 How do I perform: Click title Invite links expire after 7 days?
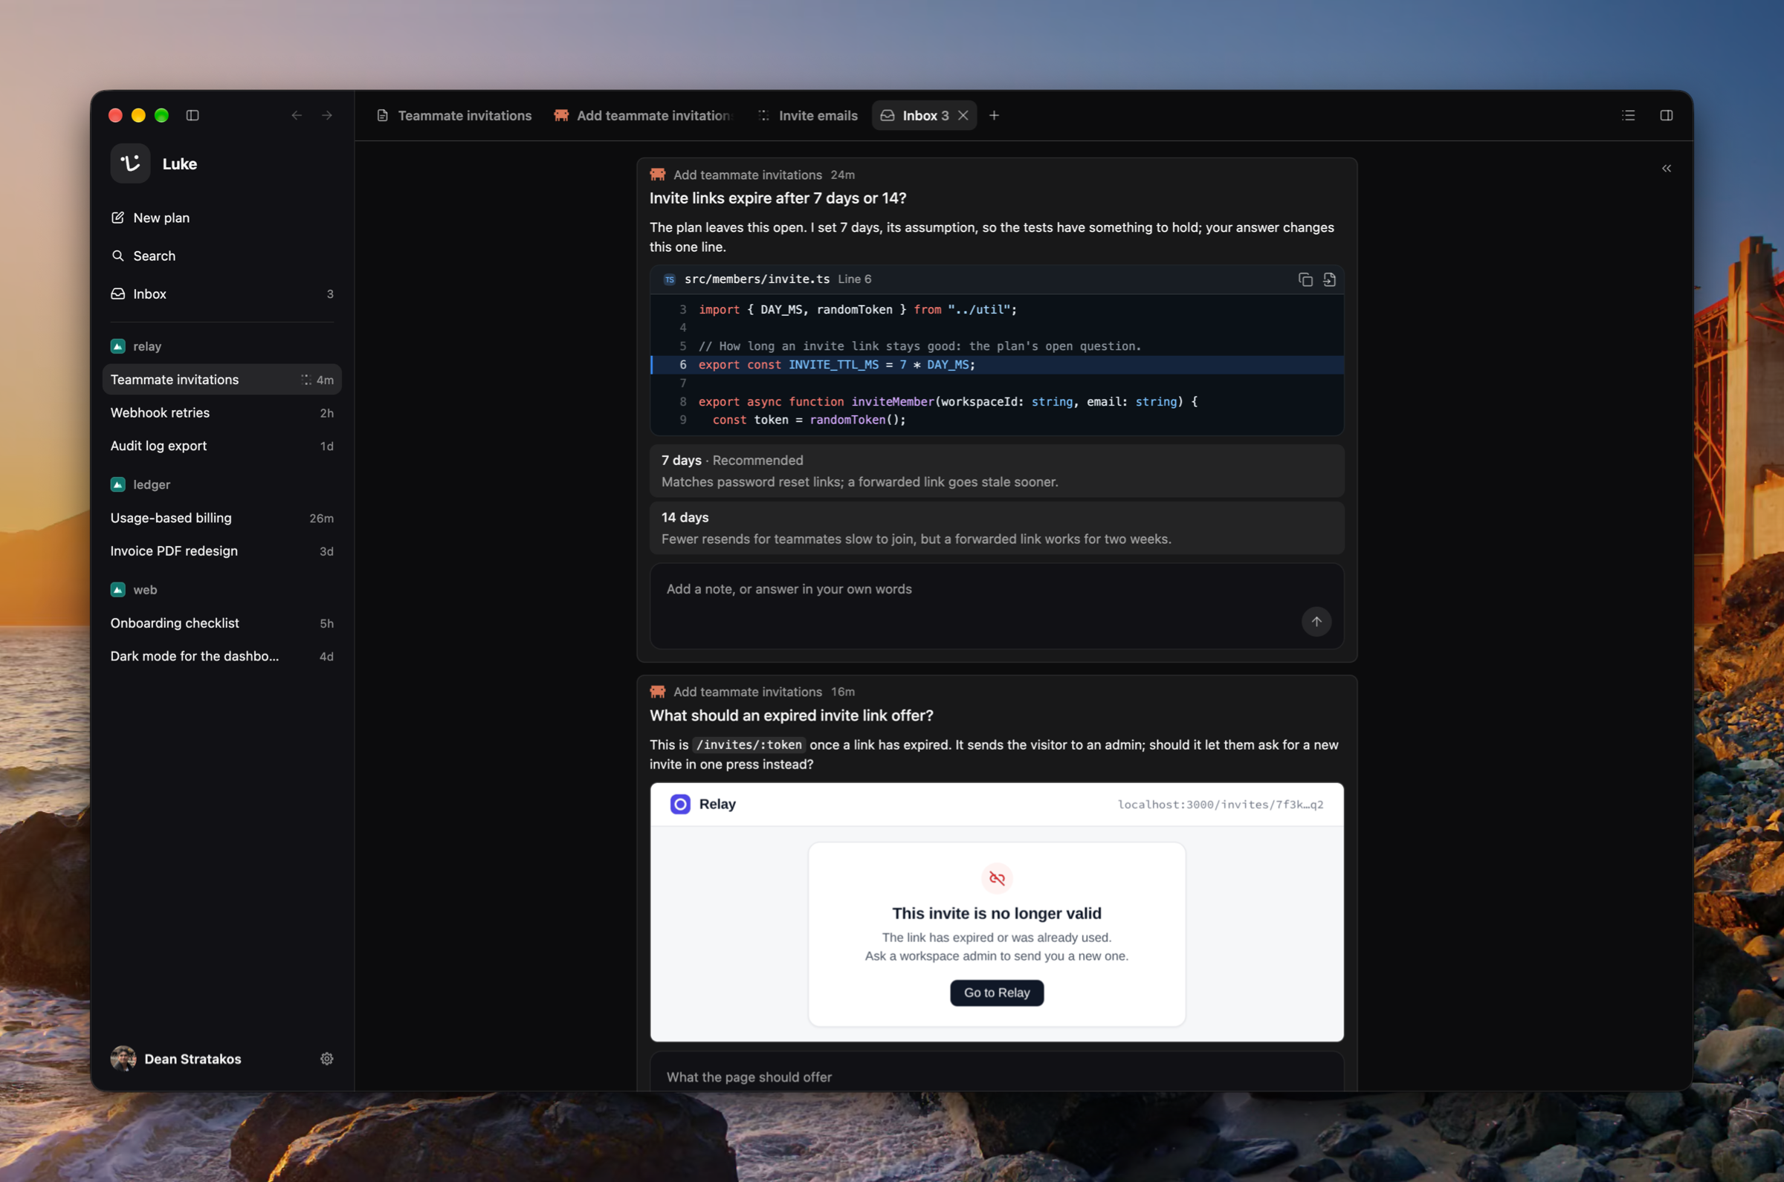tap(778, 198)
